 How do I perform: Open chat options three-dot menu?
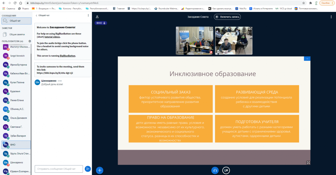88,15
